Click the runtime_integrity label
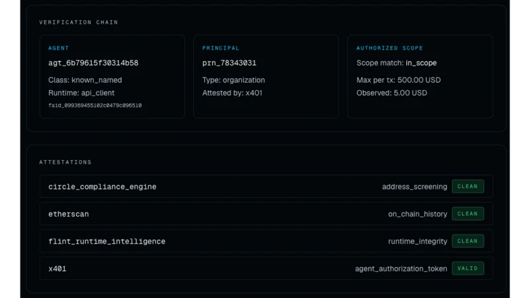Viewport: 530px width, 298px height. pyautogui.click(x=417, y=241)
